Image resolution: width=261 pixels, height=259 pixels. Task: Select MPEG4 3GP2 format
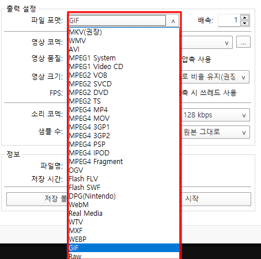124,136
